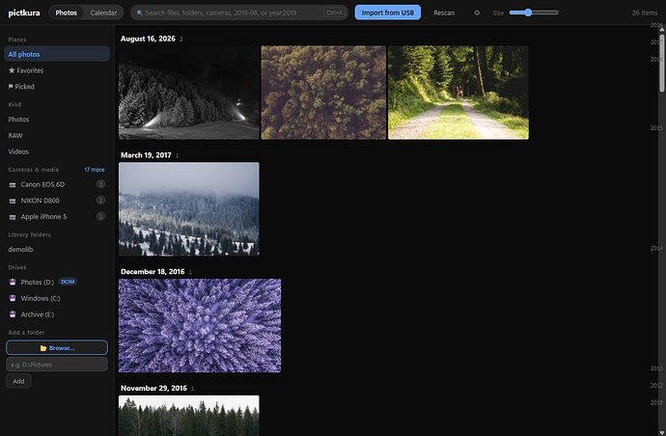
Task: Show 17 more cameras link
Action: [x=95, y=170]
